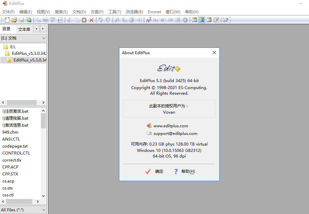Toggle the output window visibility icon
The width and height of the screenshot is (309, 214).
pos(209,20)
